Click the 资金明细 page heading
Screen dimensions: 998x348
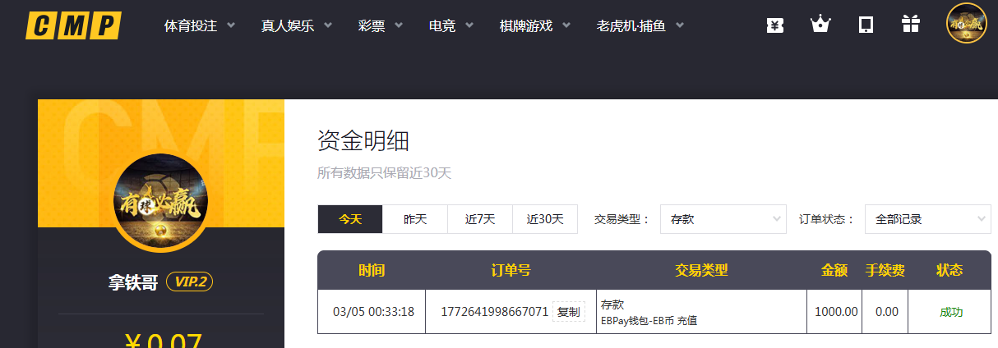363,141
